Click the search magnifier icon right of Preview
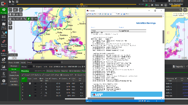This screenshot has height=105, width=188. tap(180, 10)
